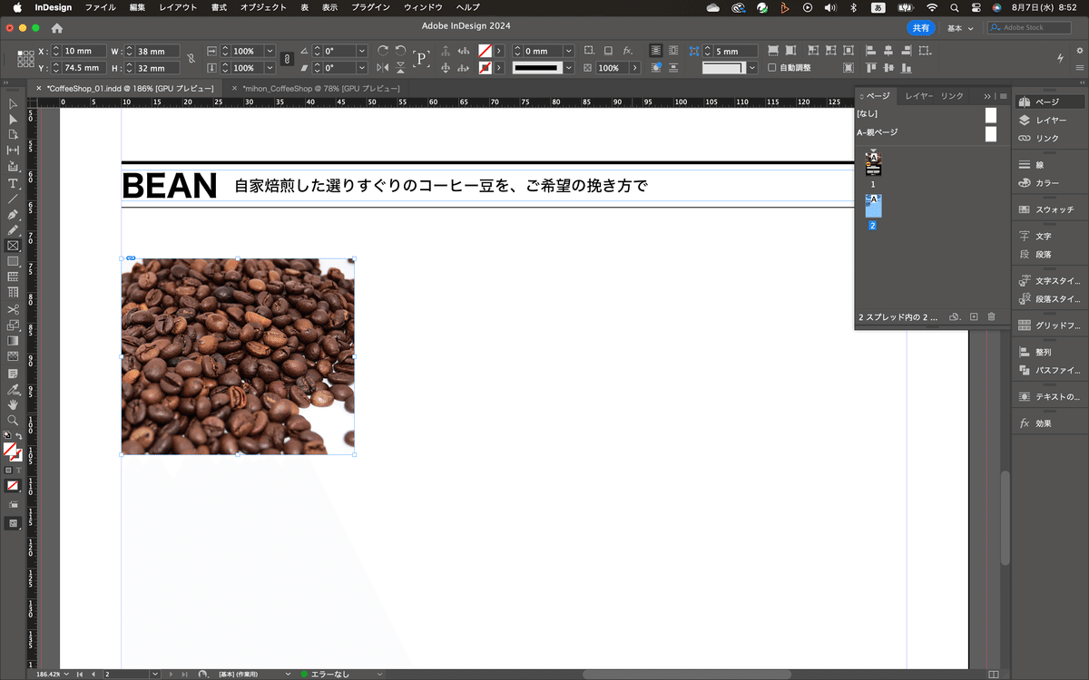Toggle the constrain scaling percentages link

pos(287,60)
